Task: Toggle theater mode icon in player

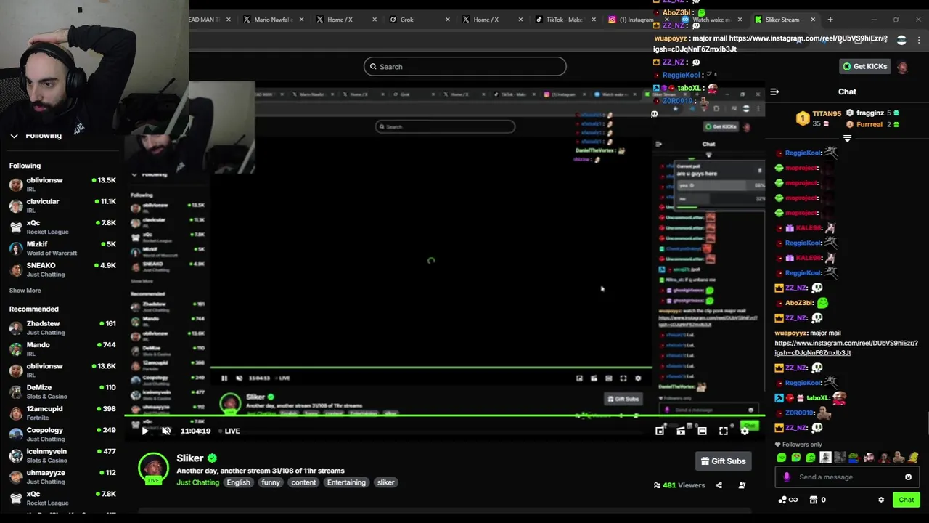Action: pyautogui.click(x=702, y=431)
